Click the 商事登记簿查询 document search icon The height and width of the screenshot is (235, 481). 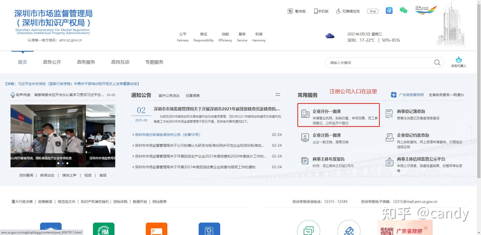389,114
